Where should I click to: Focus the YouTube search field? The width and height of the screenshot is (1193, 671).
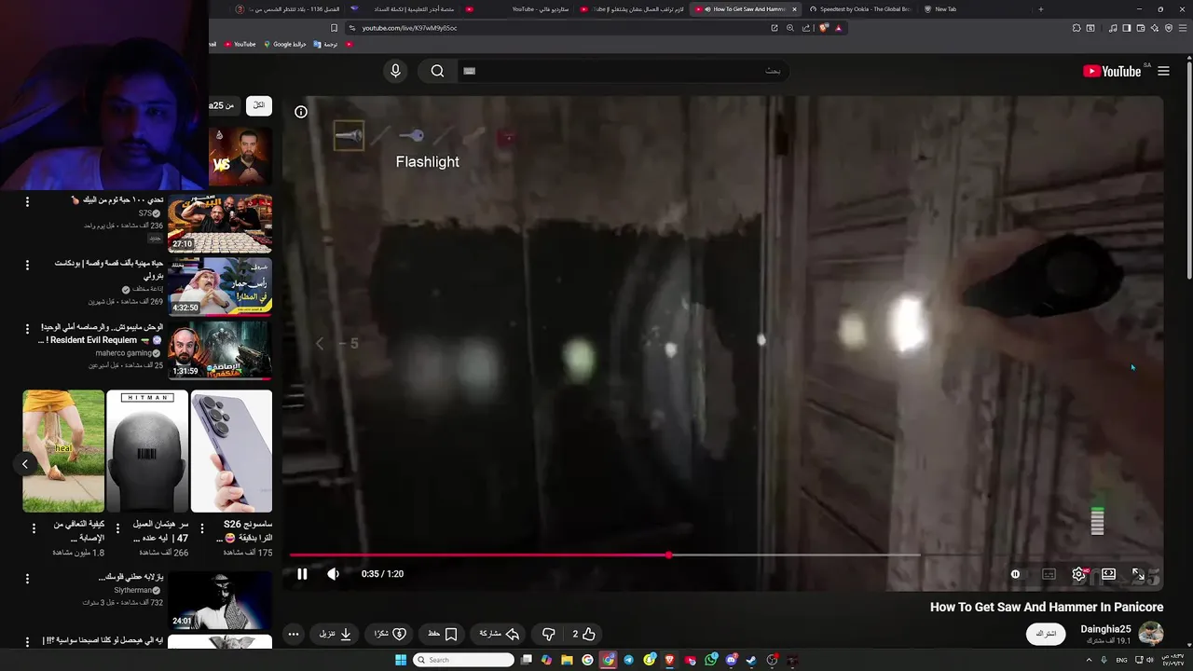(x=624, y=71)
